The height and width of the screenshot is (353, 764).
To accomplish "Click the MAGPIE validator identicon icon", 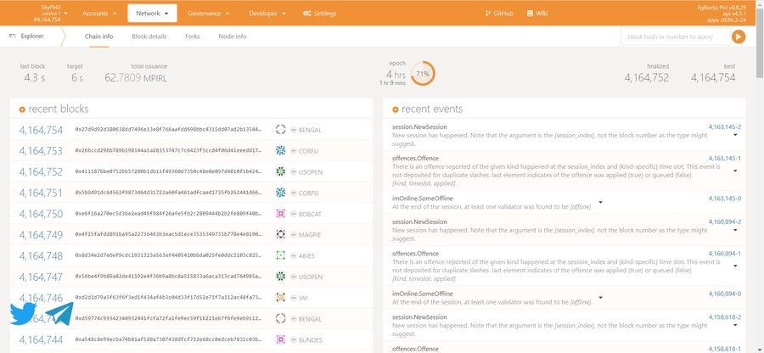I will tap(280, 235).
